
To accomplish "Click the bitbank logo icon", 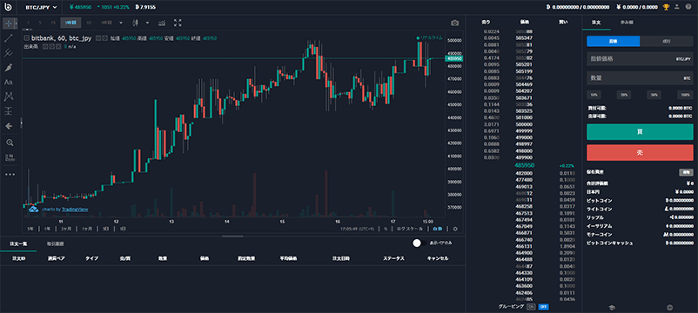I will (x=8, y=7).
